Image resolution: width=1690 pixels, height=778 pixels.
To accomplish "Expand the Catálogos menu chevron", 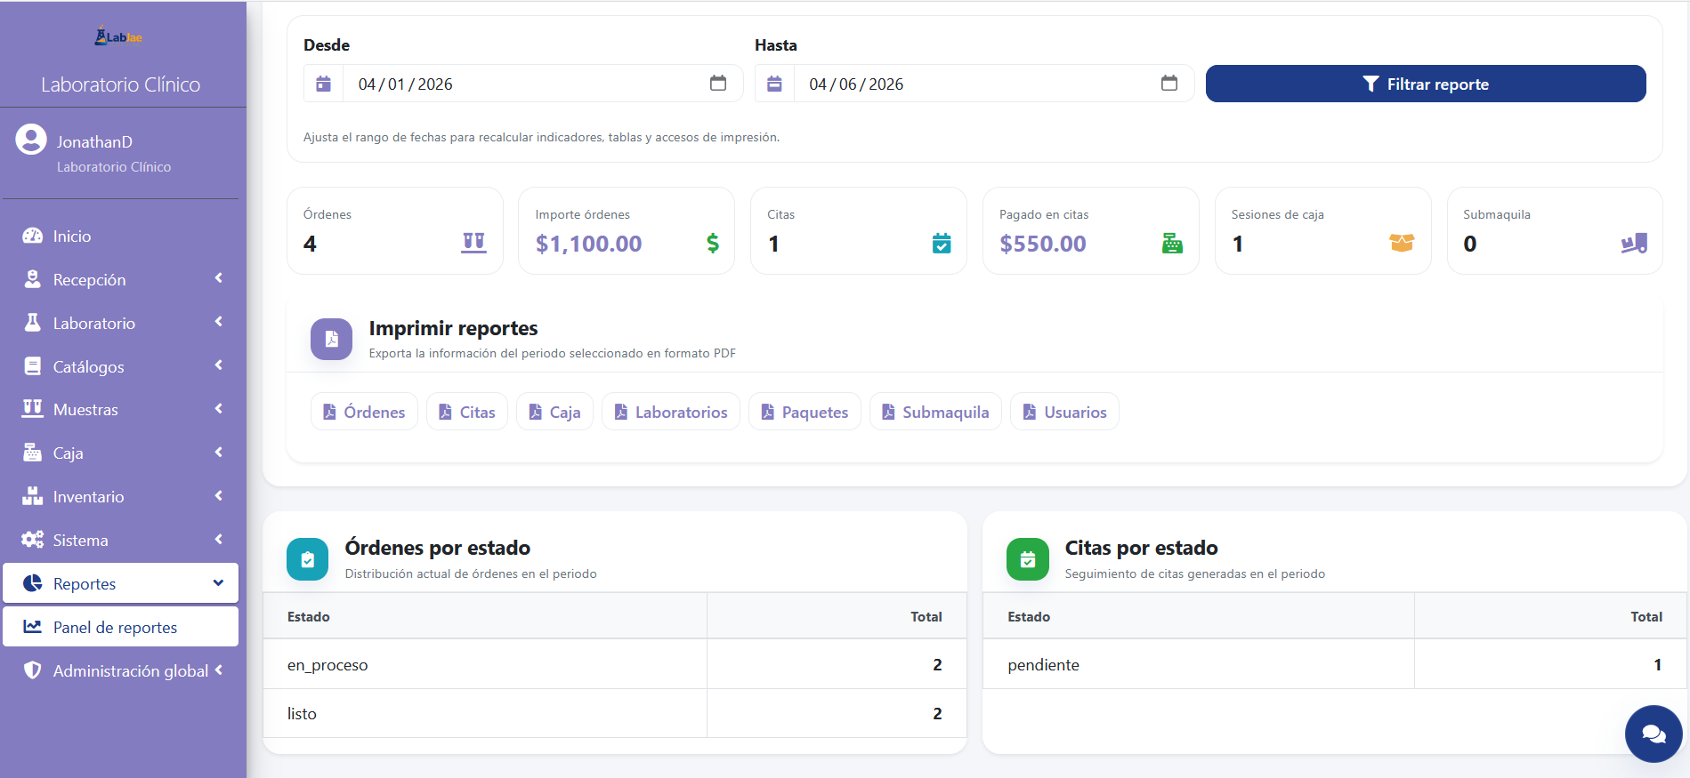I will [218, 365].
